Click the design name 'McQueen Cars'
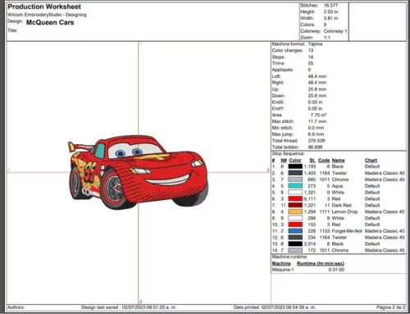 click(x=50, y=22)
